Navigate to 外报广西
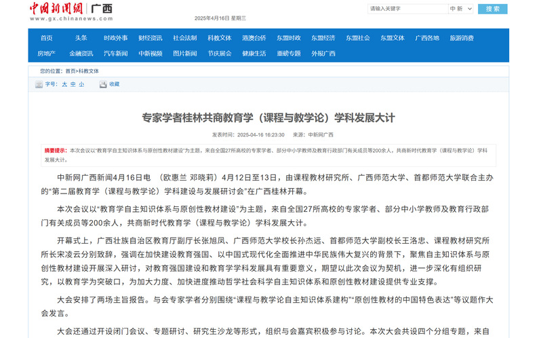 point(323,54)
